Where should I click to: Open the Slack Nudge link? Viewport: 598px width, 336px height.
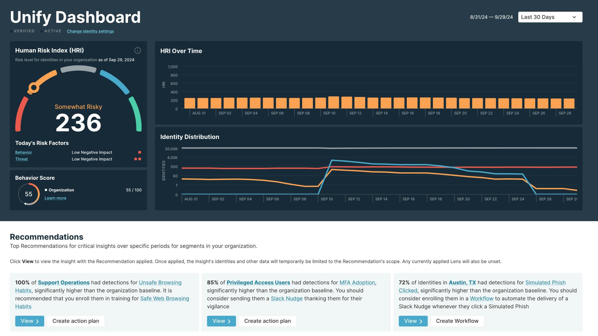[287, 299]
